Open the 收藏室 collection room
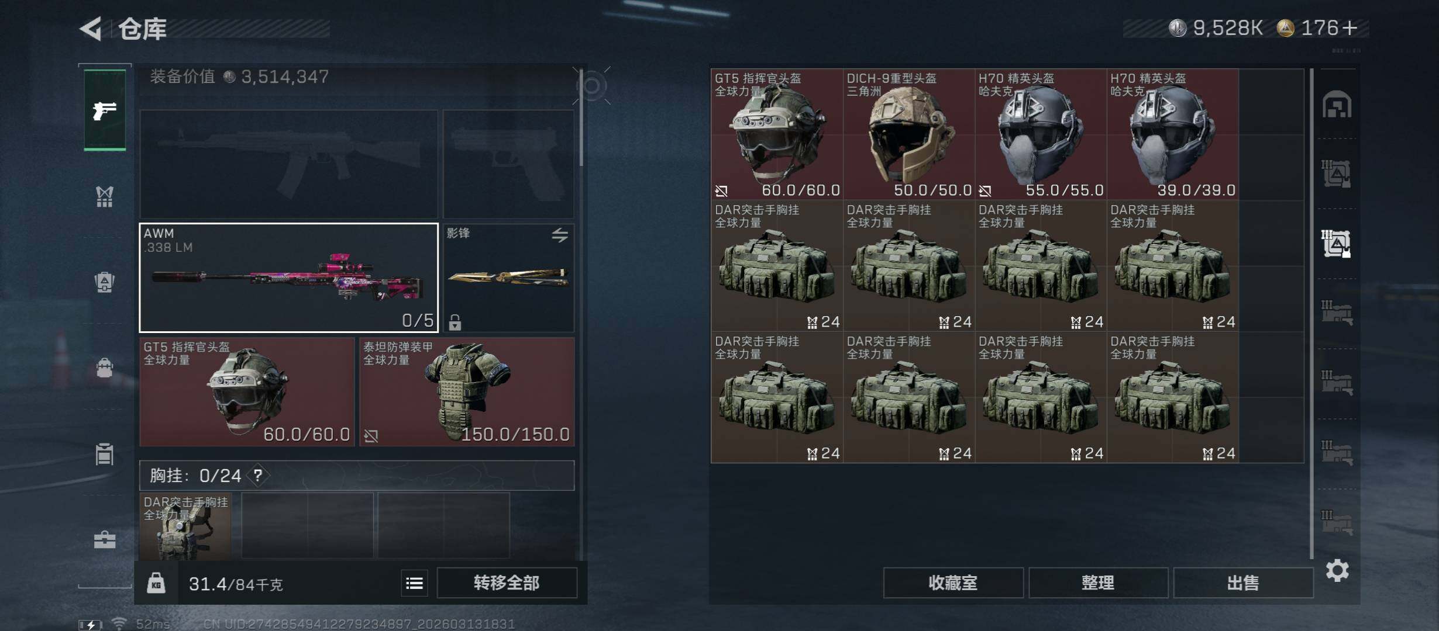Image resolution: width=1439 pixels, height=631 pixels. (953, 583)
